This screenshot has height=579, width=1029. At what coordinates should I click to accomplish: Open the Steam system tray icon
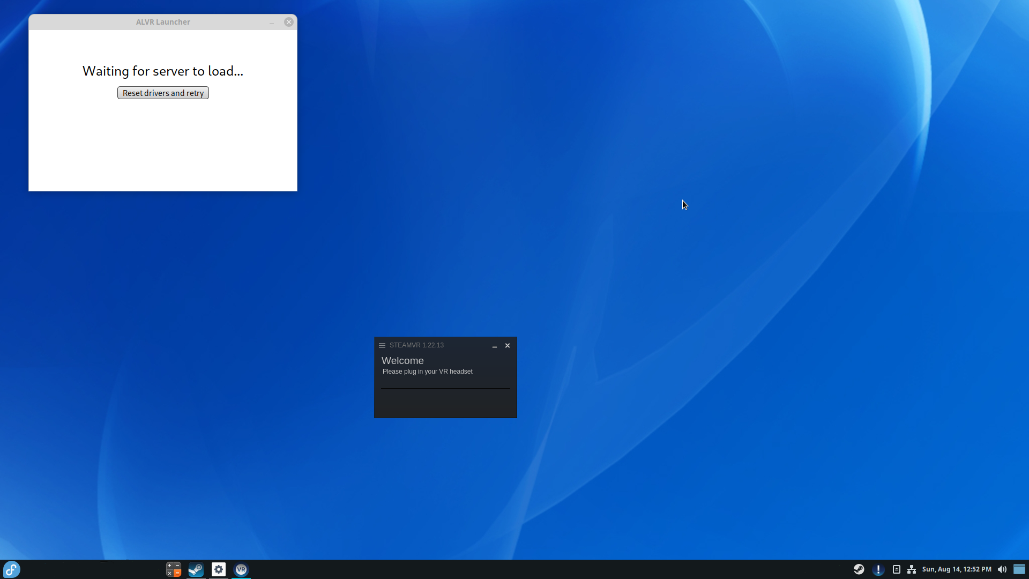tap(859, 569)
